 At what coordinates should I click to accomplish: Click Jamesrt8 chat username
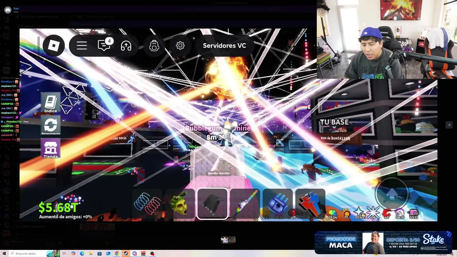pyautogui.click(x=7, y=135)
